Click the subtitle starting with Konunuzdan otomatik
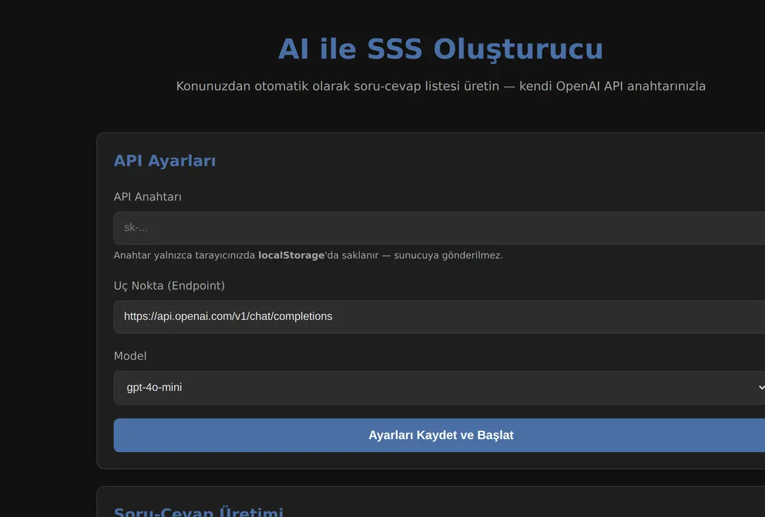 click(441, 86)
